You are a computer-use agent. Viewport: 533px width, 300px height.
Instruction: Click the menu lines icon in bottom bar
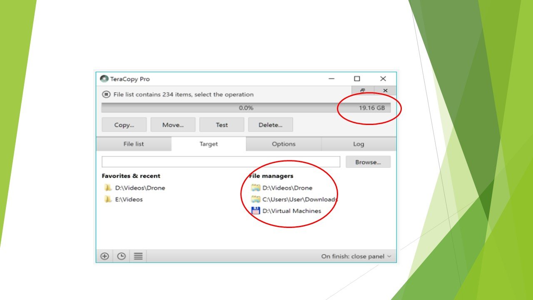tap(138, 256)
